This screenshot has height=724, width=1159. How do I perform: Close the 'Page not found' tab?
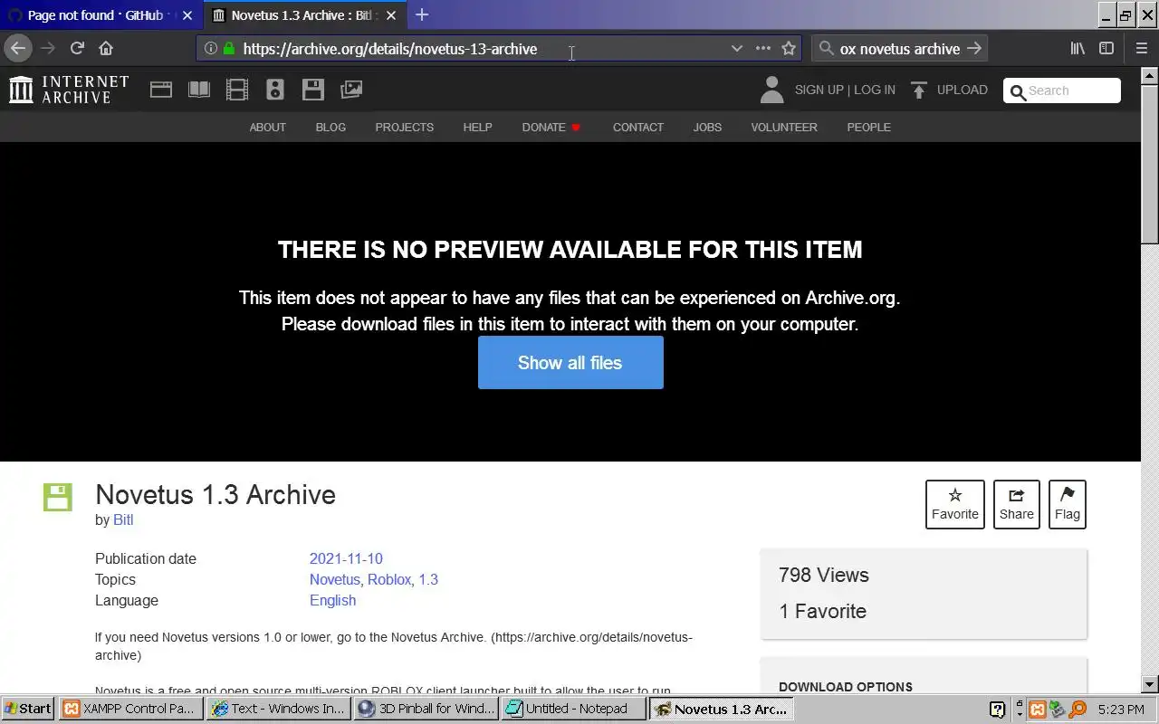187,15
